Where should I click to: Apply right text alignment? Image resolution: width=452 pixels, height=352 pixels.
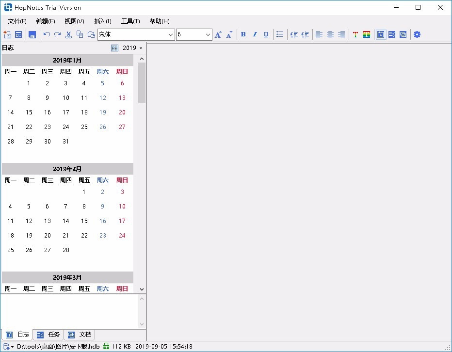341,34
